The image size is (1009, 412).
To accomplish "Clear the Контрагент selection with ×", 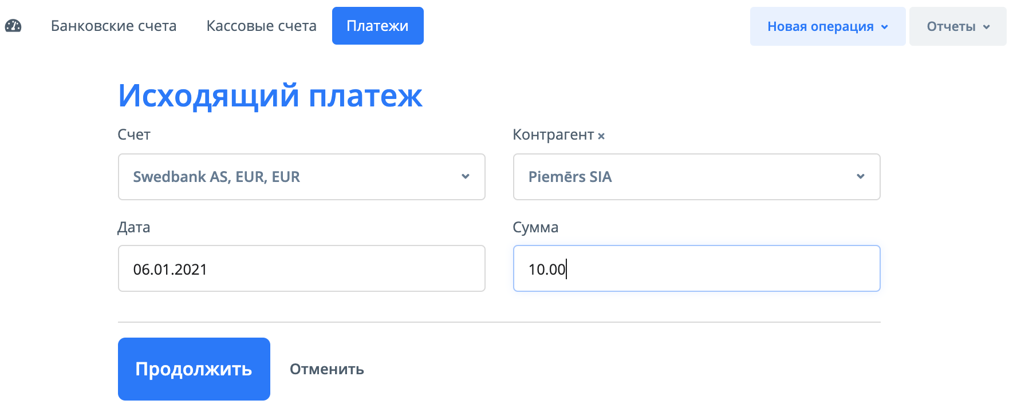I will (601, 136).
